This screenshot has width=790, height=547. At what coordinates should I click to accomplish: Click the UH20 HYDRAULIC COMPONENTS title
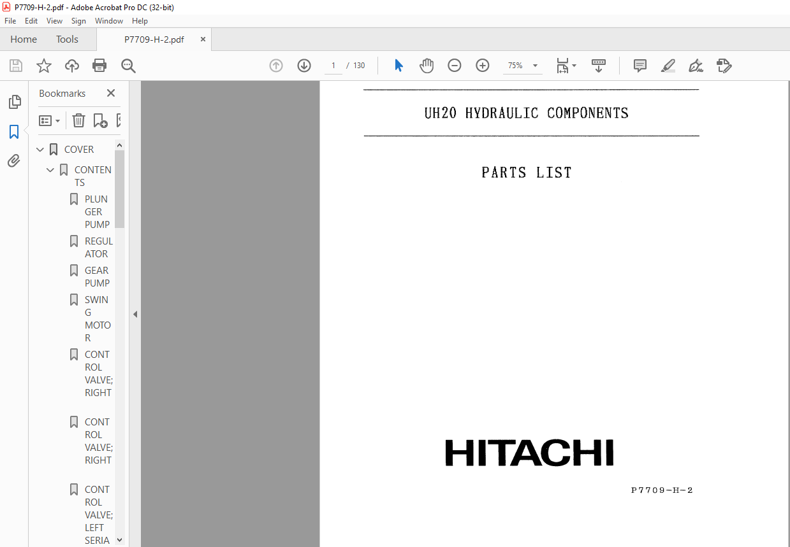tap(527, 113)
